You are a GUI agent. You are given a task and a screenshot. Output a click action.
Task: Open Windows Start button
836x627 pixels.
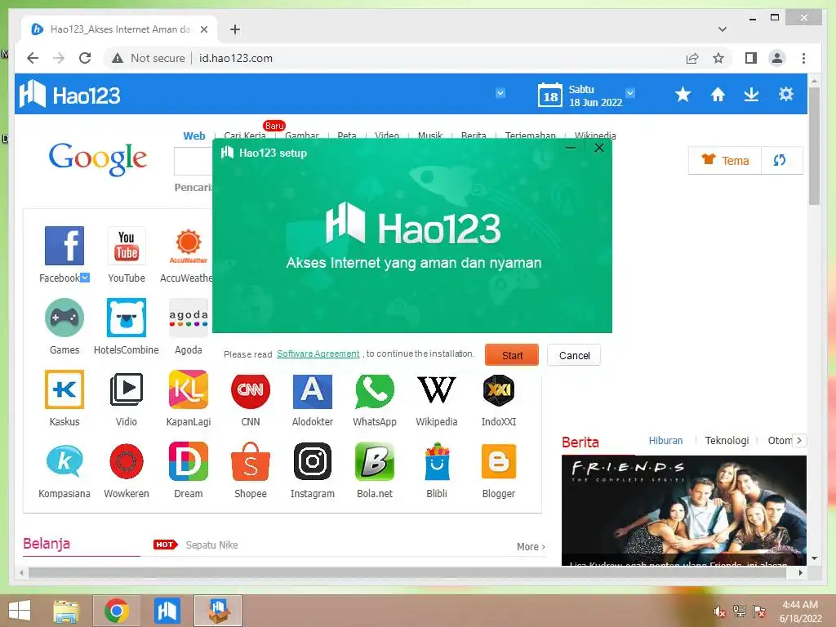[x=20, y=611]
